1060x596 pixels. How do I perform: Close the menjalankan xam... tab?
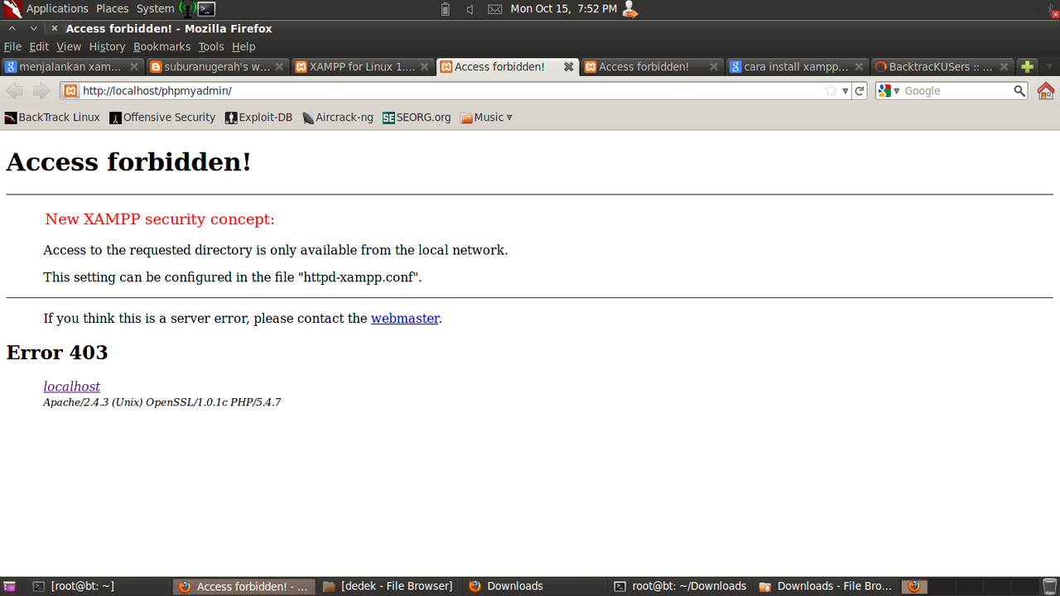[x=135, y=67]
